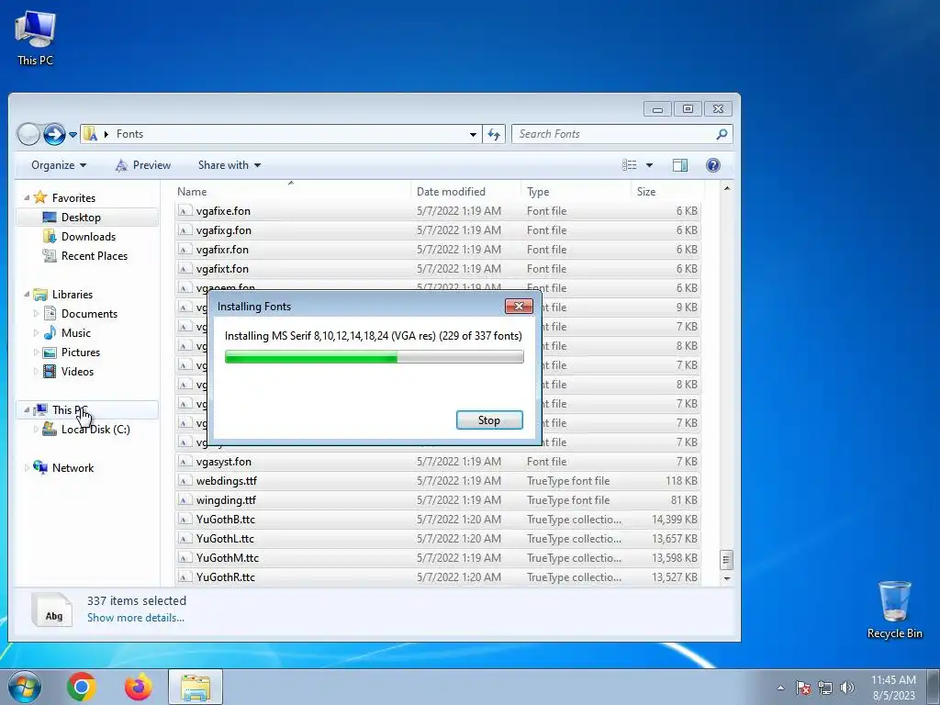Image resolution: width=940 pixels, height=705 pixels.
Task: Click the Windows Start orb
Action: coord(25,687)
